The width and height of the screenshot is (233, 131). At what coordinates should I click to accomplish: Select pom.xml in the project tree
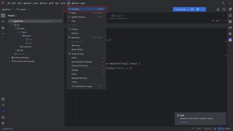(21, 54)
